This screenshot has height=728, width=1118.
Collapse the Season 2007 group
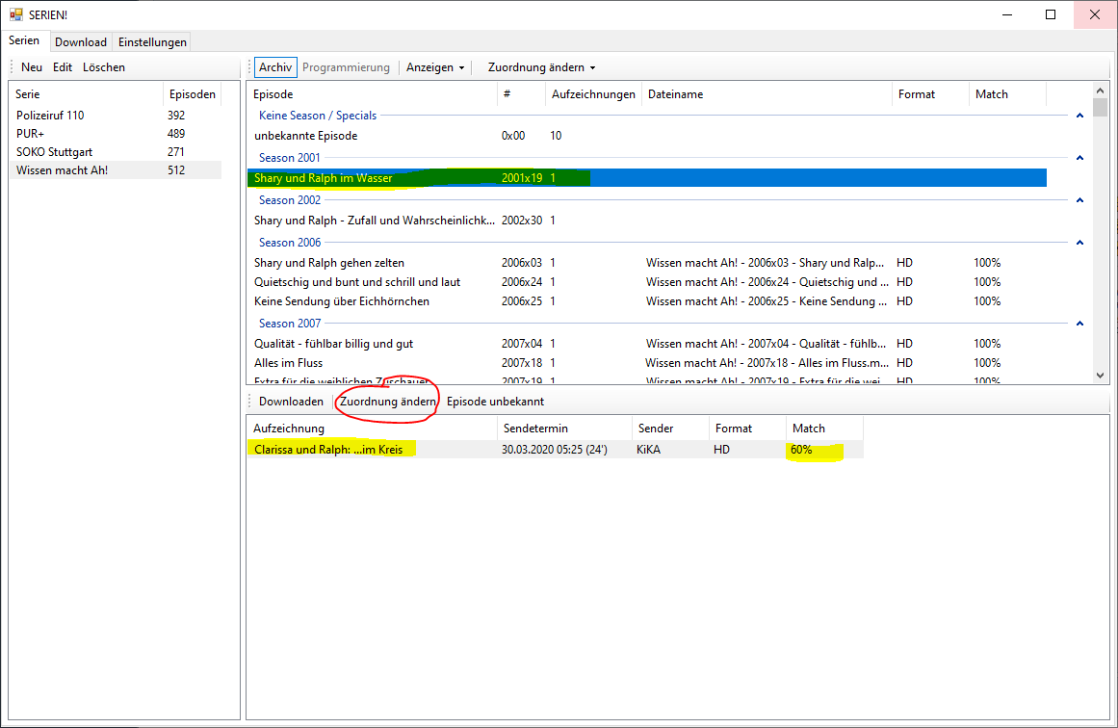(x=1079, y=324)
